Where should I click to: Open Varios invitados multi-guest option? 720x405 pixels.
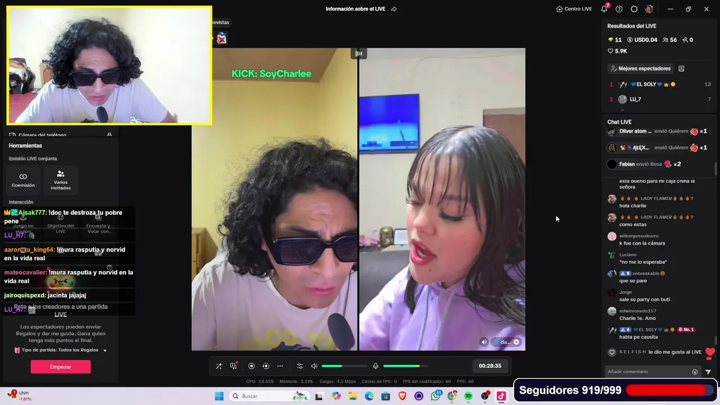[x=61, y=180]
